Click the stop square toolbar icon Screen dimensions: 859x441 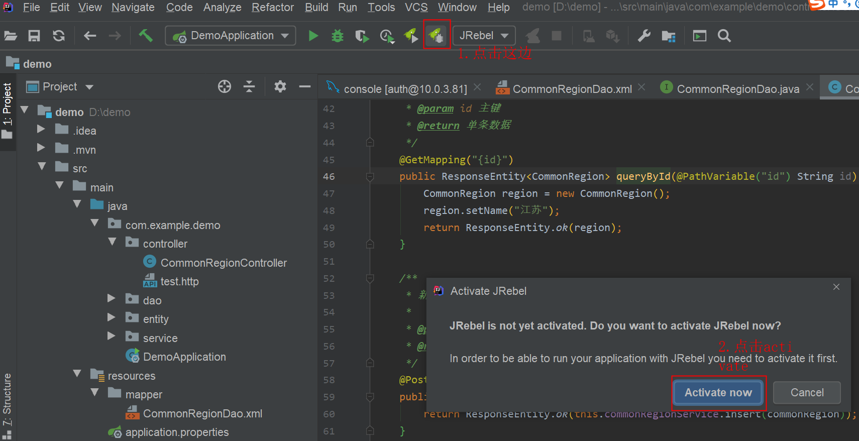[x=557, y=36]
